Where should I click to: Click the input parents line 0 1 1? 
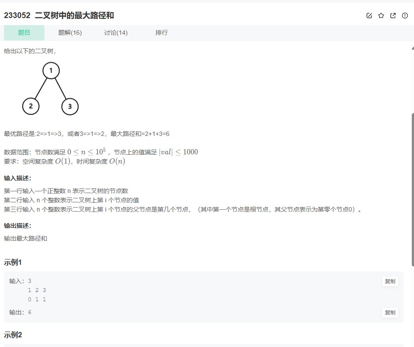(x=37, y=300)
